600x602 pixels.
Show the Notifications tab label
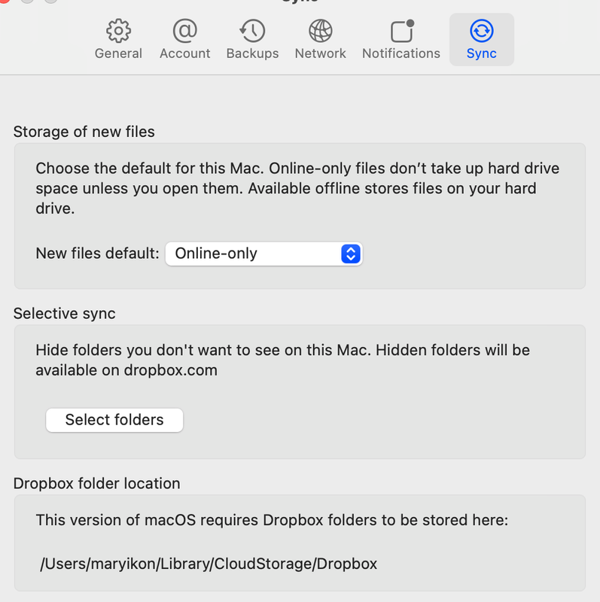[401, 53]
